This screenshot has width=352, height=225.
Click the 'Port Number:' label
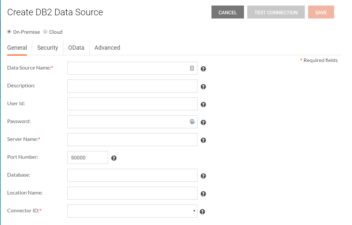[23, 157]
